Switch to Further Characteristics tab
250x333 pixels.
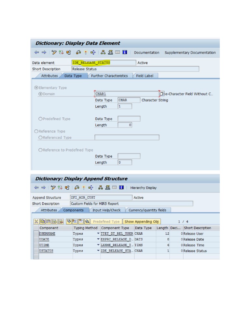(x=109, y=76)
